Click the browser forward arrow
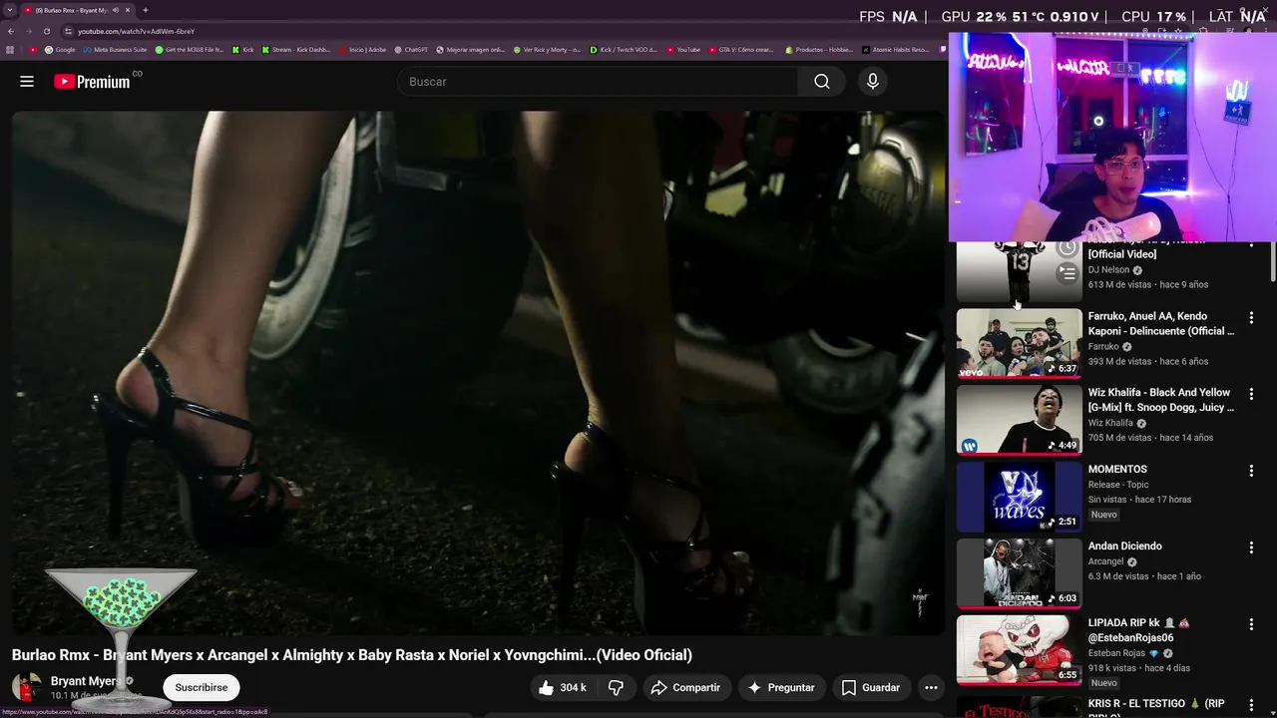Image resolution: width=1277 pixels, height=718 pixels. click(x=28, y=31)
